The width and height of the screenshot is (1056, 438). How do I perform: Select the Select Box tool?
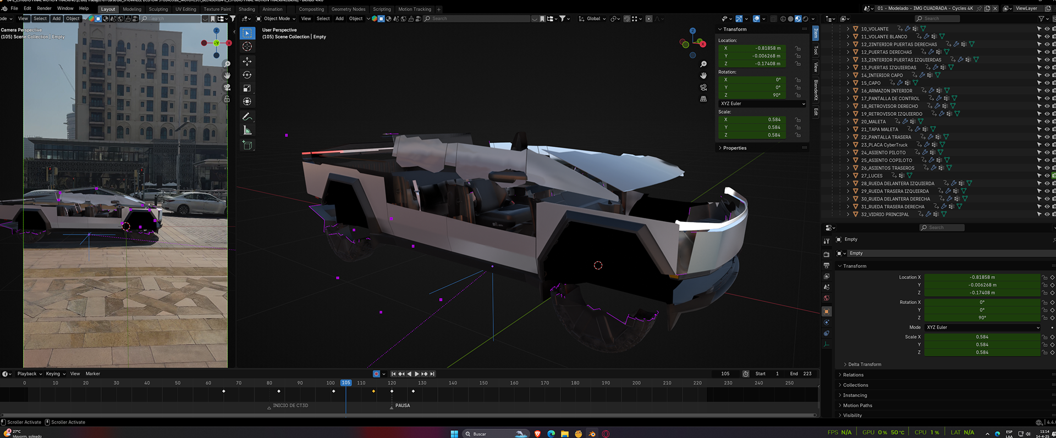pos(247,33)
